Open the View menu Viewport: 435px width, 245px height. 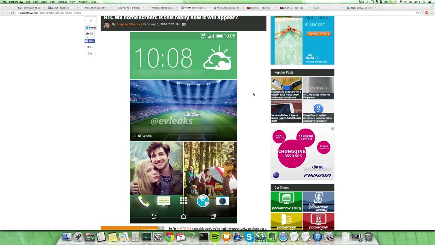pyautogui.click(x=72, y=2)
